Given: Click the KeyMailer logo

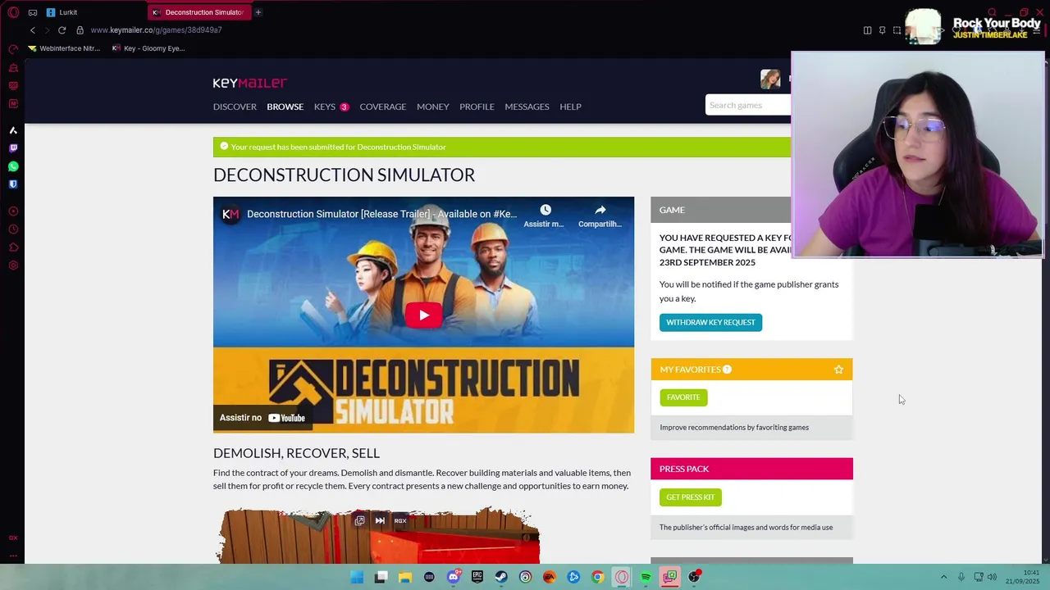Looking at the screenshot, I should click(250, 83).
